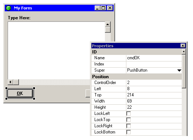Image resolution: width=193 pixels, height=140 pixels.
Task: Click the text area's horizontal scrollbar thumb
Action: click(16, 82)
